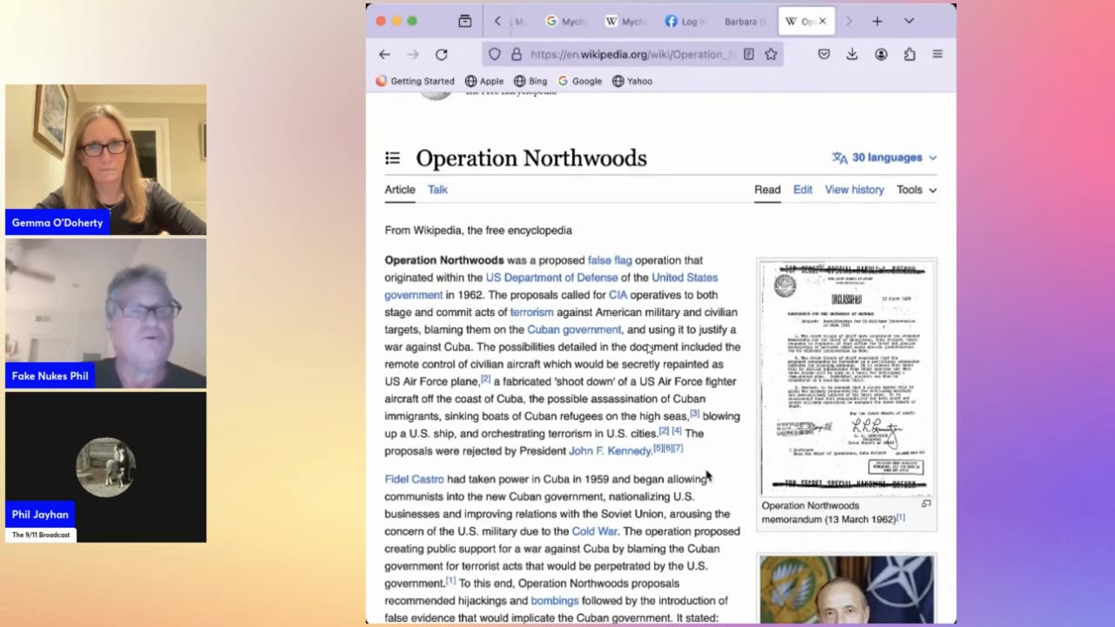Open the Operation Northwoods memorandum image
1115x627 pixels.
(x=846, y=378)
